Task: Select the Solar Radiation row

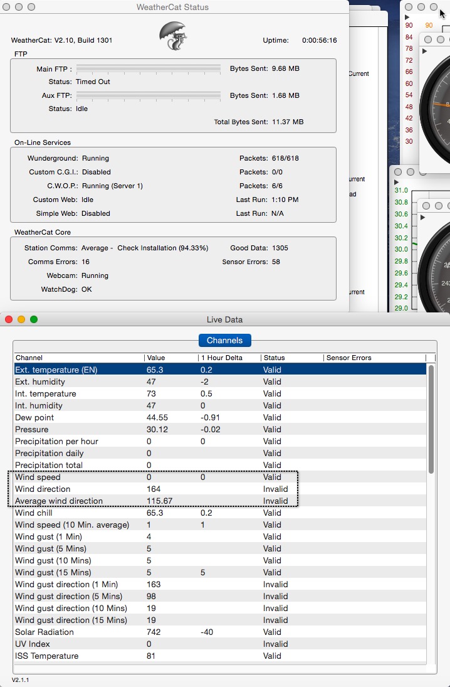Action: coord(220,632)
